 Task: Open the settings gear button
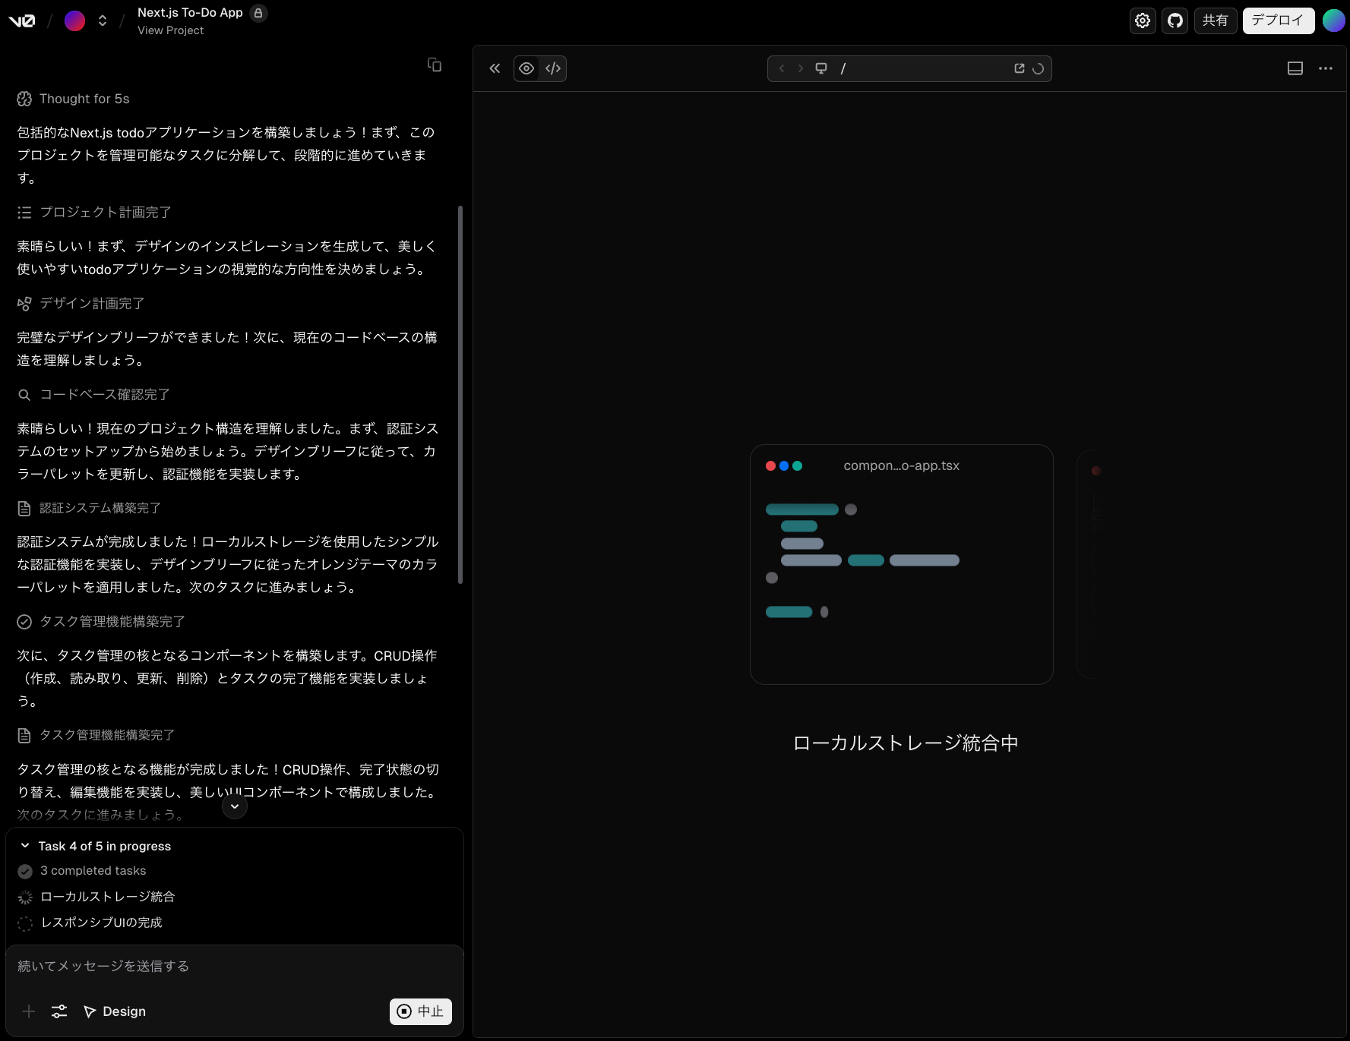coord(1143,21)
